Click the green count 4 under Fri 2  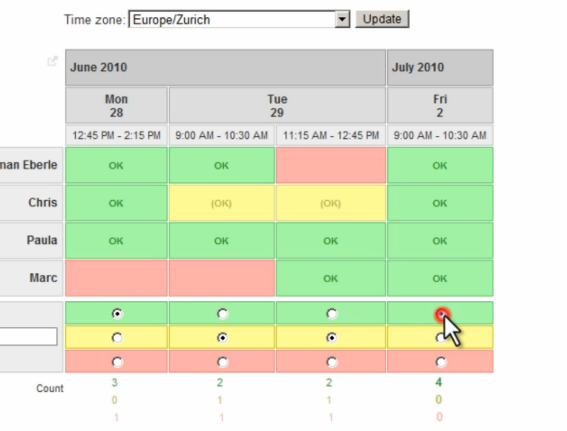tap(439, 382)
